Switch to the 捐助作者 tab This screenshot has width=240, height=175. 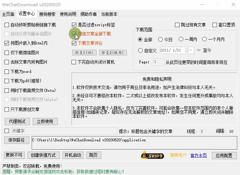(x=88, y=14)
